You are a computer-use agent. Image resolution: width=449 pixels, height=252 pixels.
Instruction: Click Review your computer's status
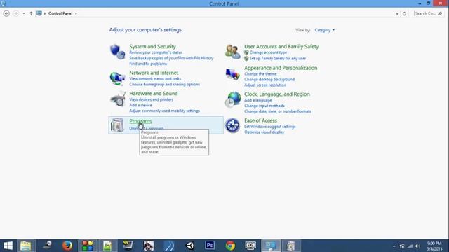156,52
